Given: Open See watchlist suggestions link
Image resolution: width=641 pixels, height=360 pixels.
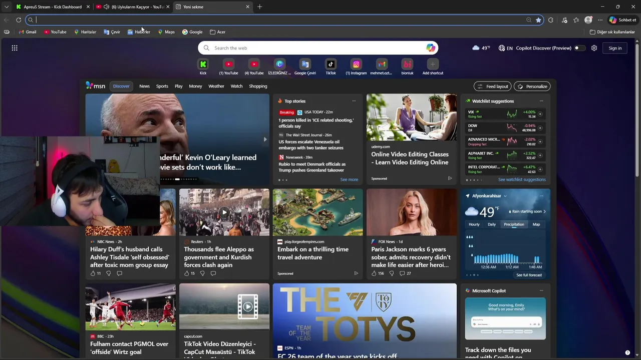Looking at the screenshot, I should pos(522,179).
